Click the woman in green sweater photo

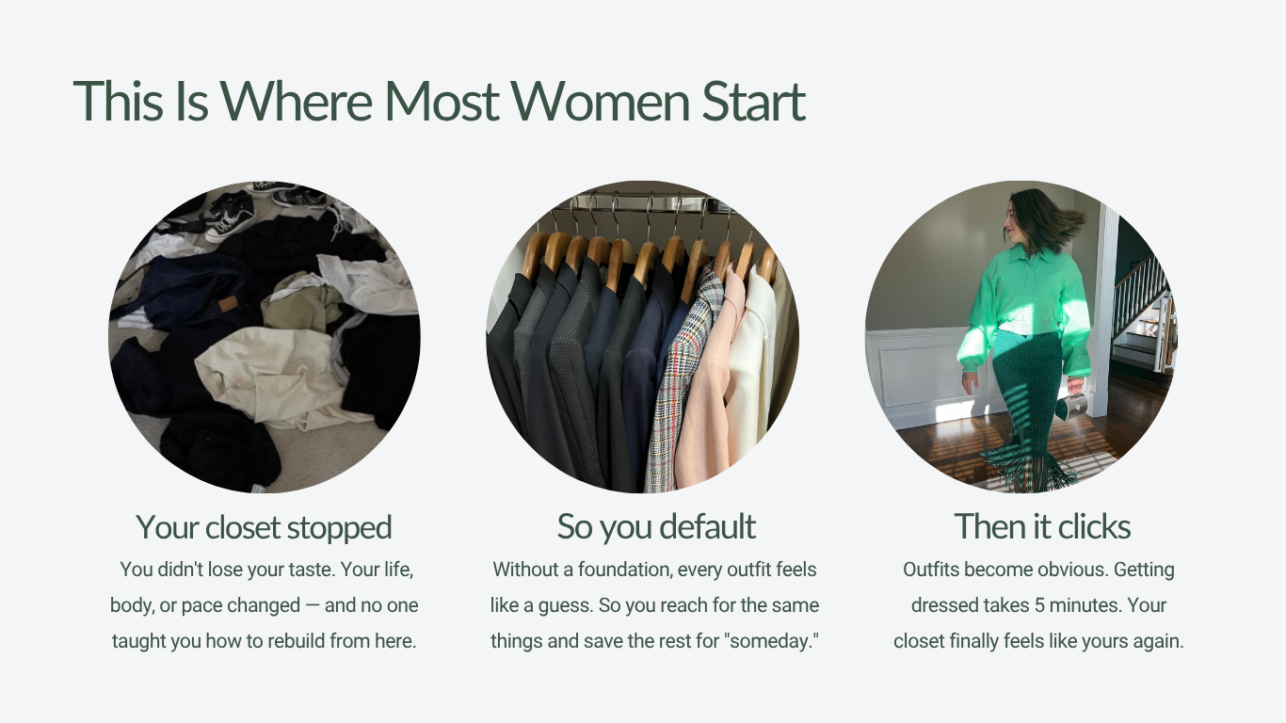click(x=1021, y=336)
